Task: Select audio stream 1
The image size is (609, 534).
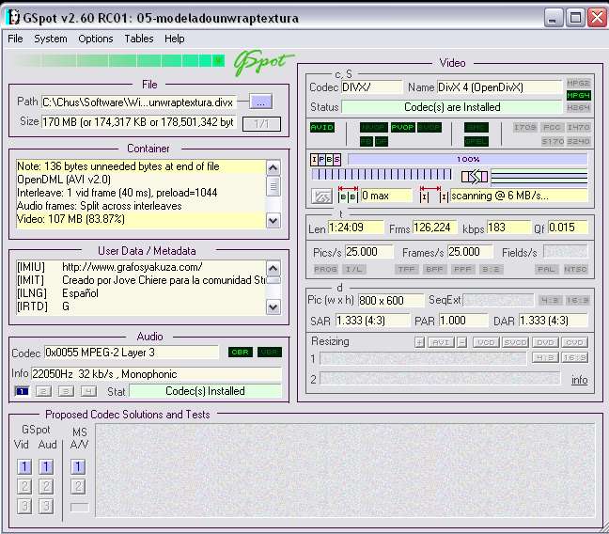Action: (22, 391)
